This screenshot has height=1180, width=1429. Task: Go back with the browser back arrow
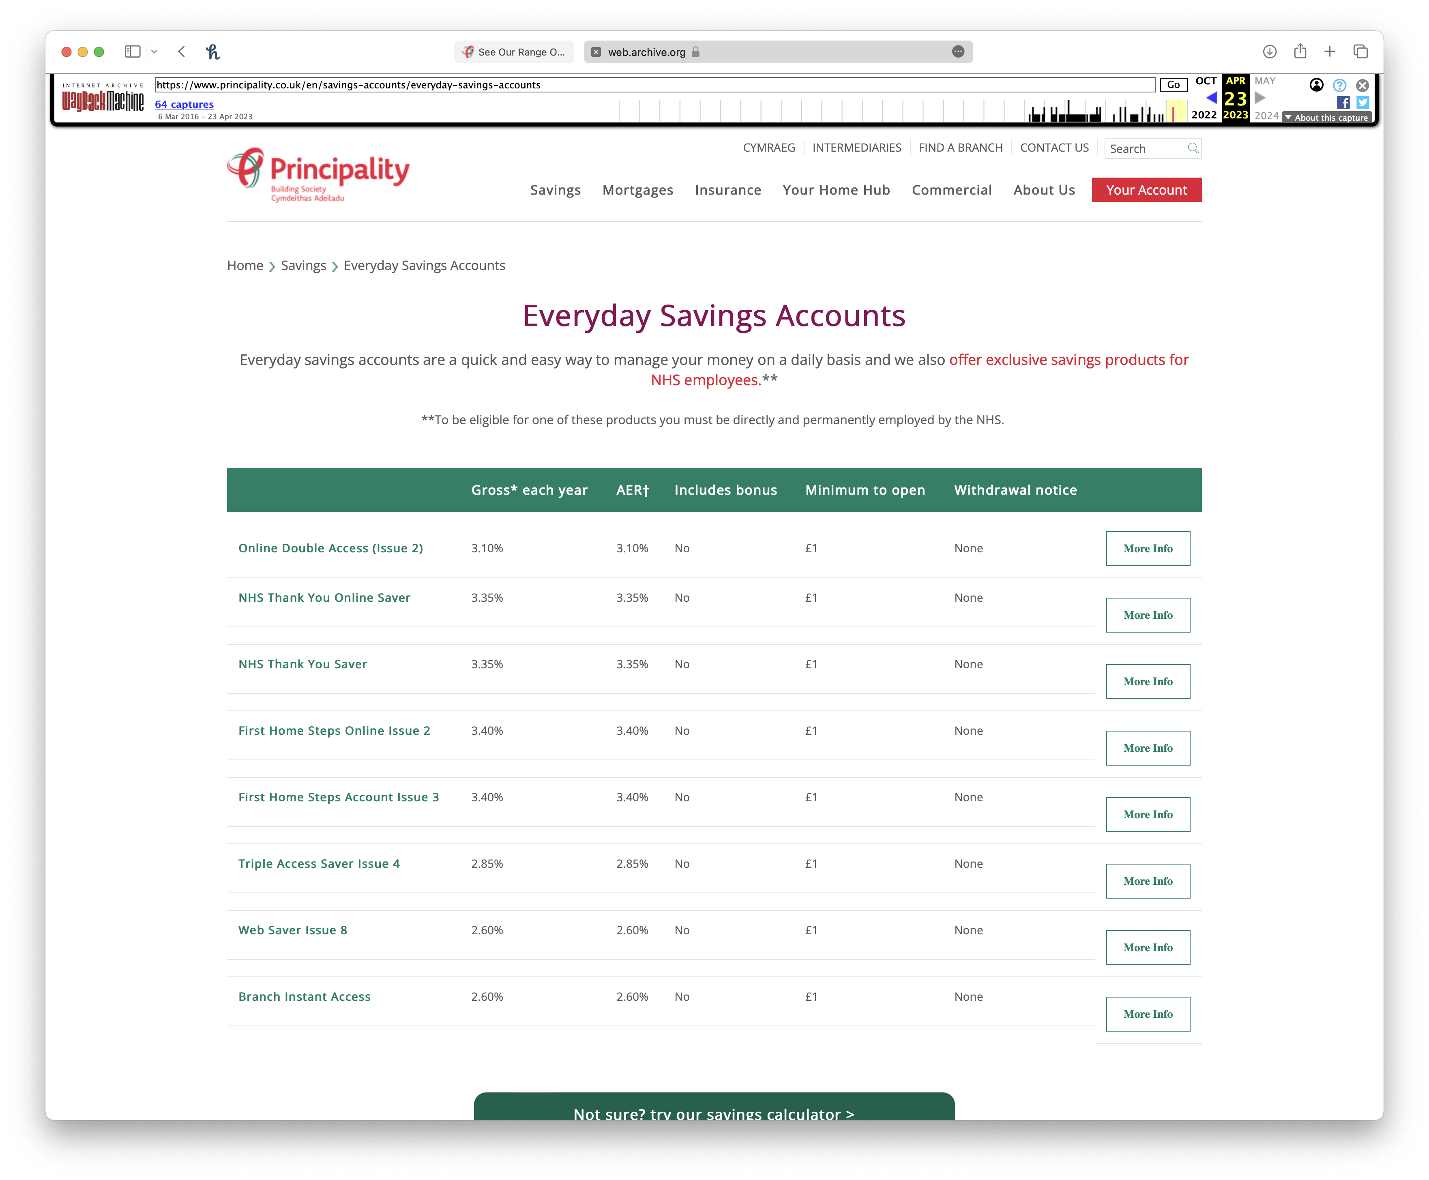coord(182,51)
